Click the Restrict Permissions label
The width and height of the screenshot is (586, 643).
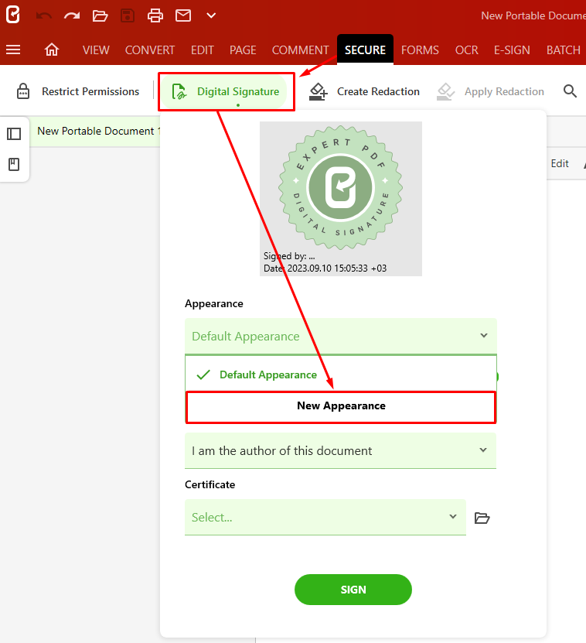(90, 91)
